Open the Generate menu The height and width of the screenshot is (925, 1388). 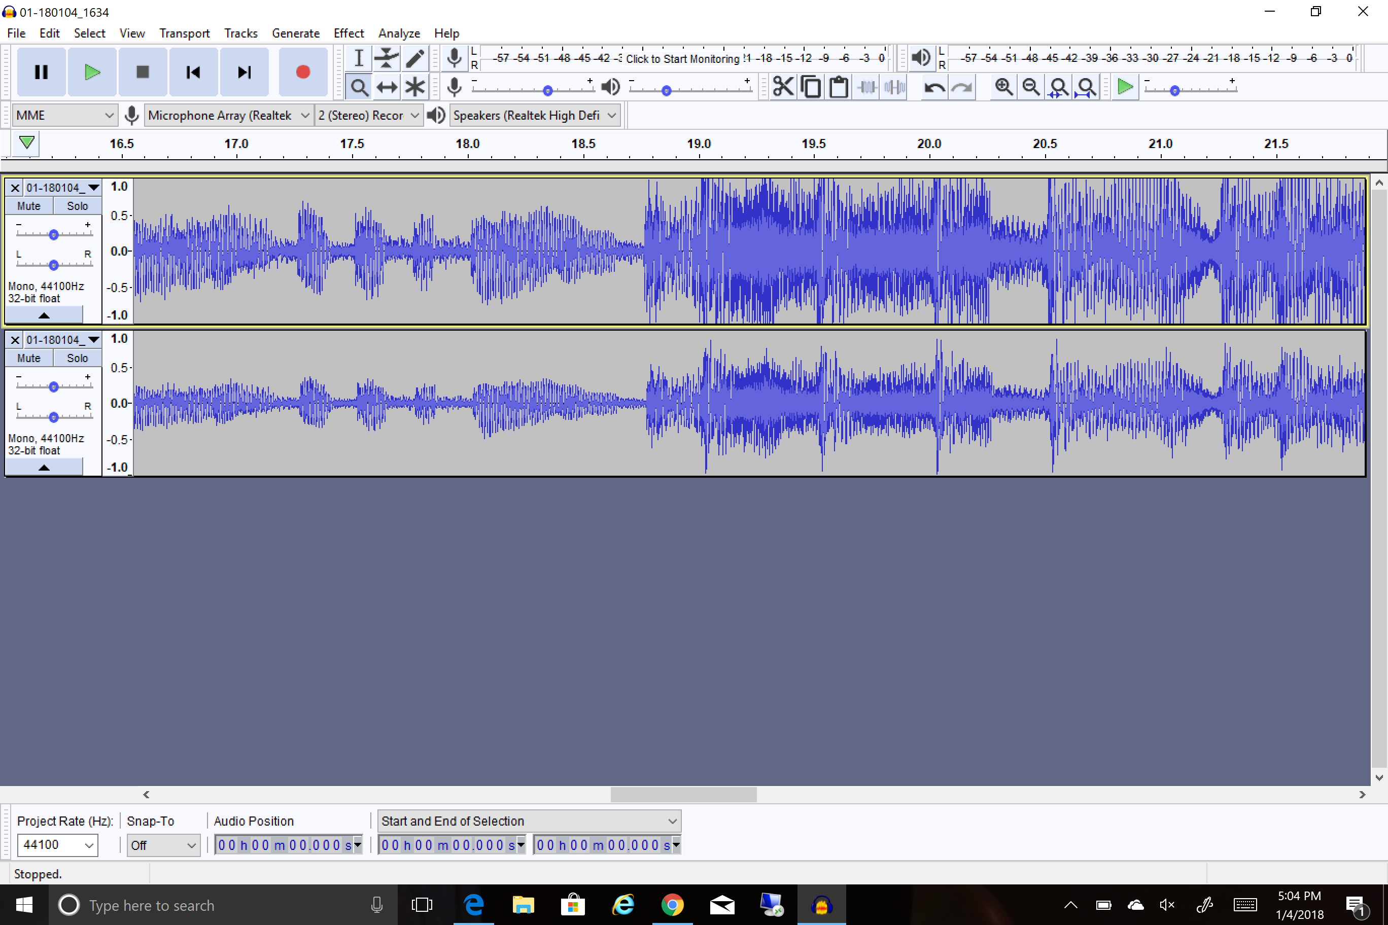point(296,33)
